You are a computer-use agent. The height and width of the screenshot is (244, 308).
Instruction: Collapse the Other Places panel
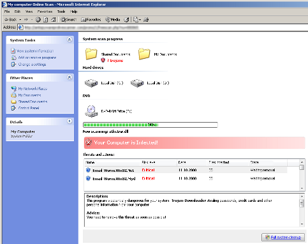coord(70,77)
